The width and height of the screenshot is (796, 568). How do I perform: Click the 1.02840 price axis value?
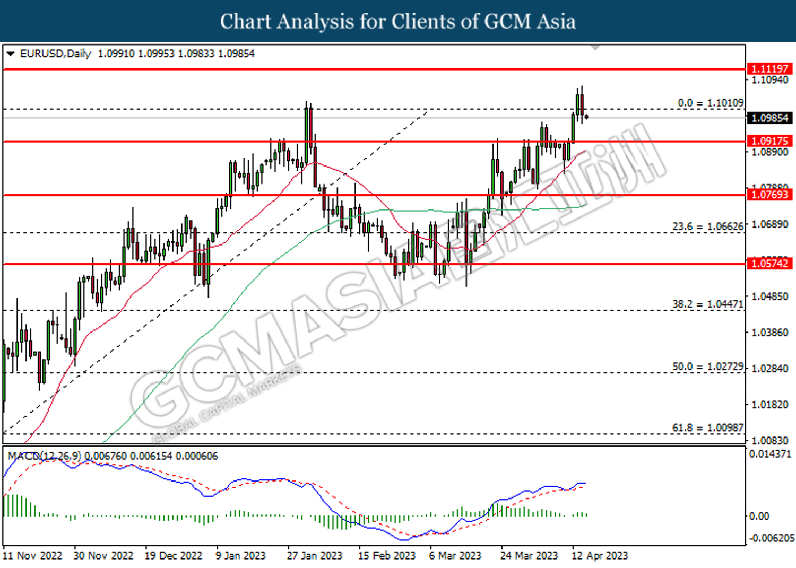coord(770,369)
